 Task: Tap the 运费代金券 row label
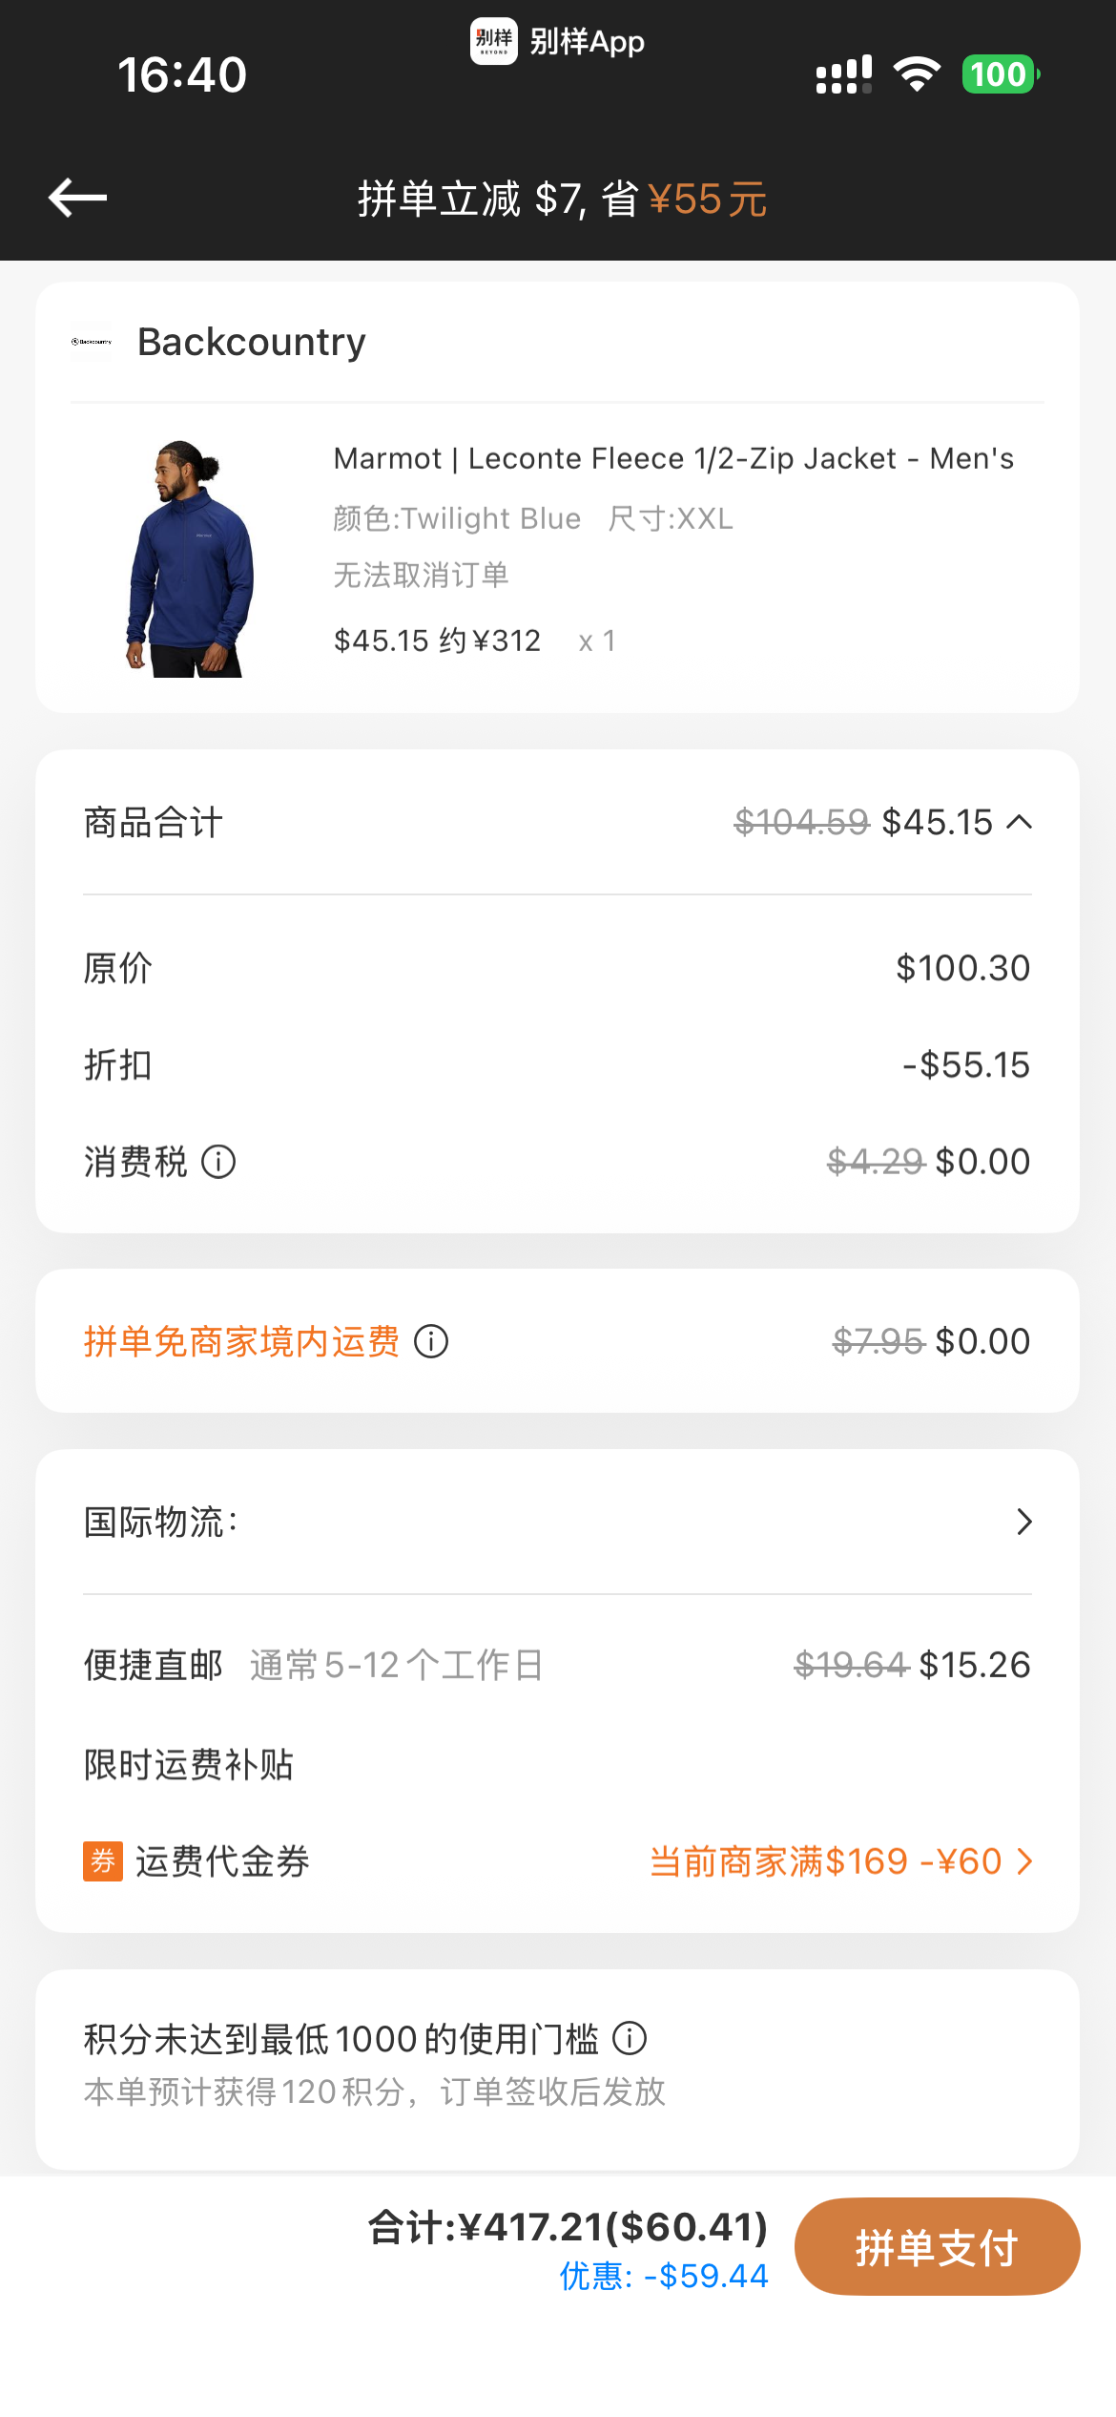[x=222, y=1861]
